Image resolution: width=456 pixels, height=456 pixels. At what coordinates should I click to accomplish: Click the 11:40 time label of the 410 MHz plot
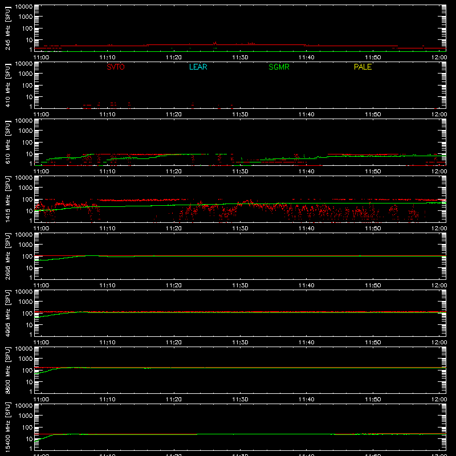(x=307, y=115)
